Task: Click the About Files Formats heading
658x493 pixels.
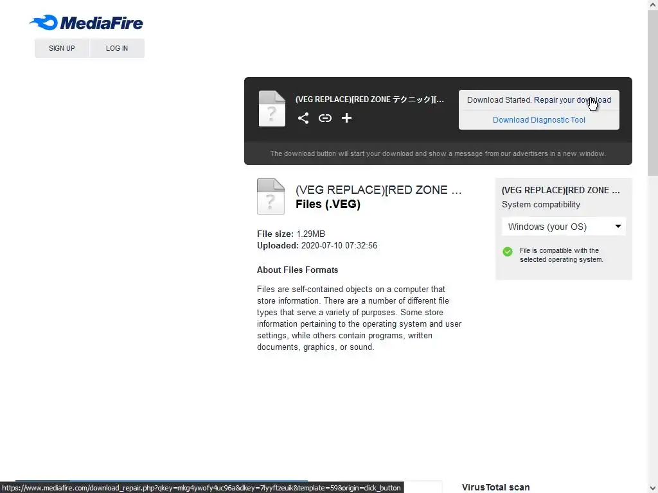Action: click(297, 270)
